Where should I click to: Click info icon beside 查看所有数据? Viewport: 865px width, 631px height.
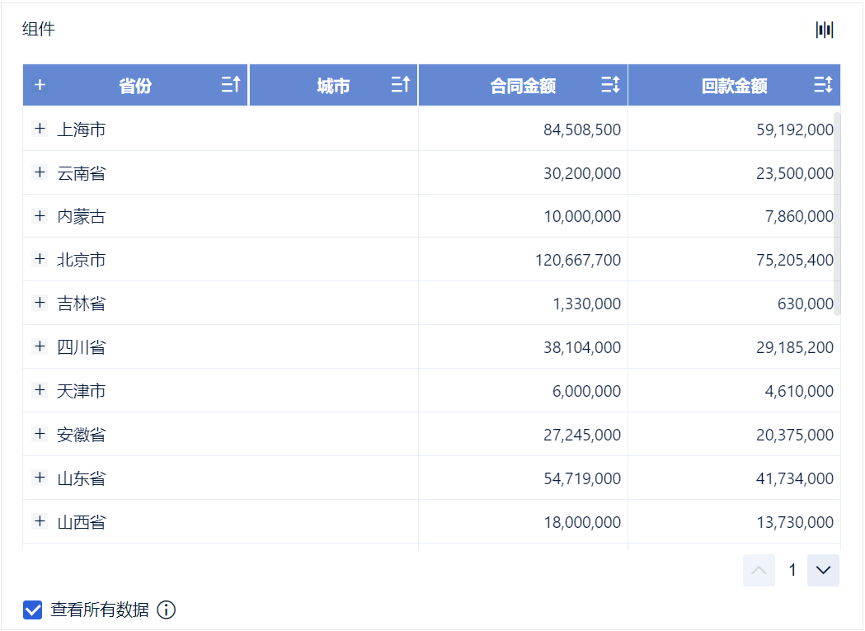coord(167,610)
